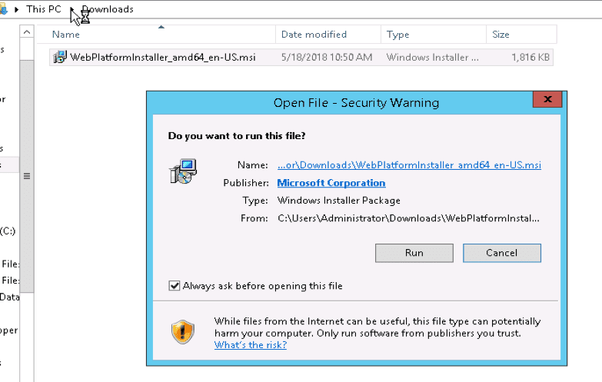This screenshot has width=602, height=382.
Task: Close the Security Warning dialog
Action: point(547,101)
